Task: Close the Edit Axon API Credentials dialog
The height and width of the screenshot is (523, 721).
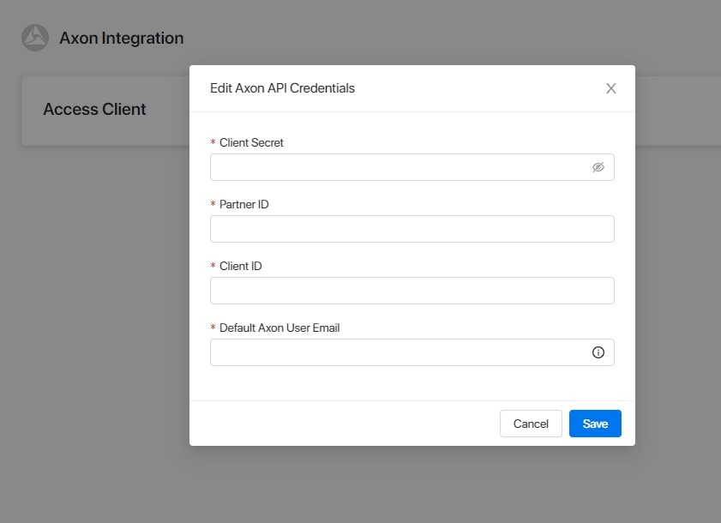Action: coord(610,88)
